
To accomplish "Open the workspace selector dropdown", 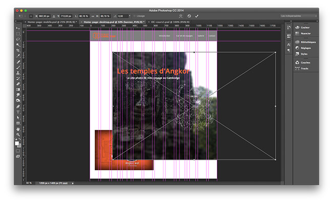I will (x=298, y=16).
